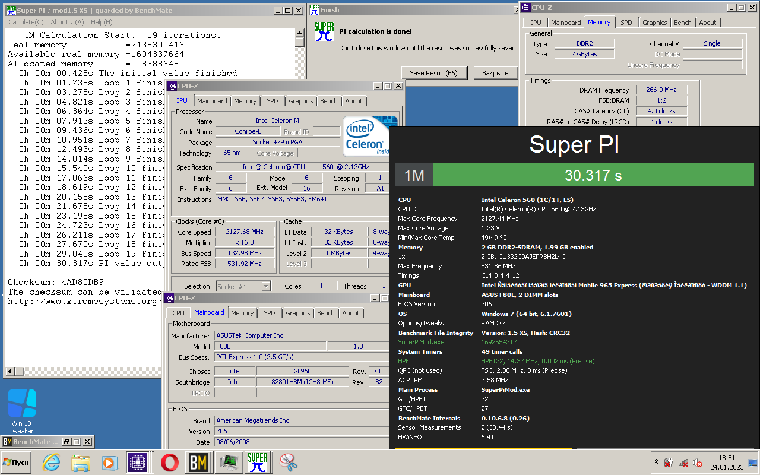The height and width of the screenshot is (475, 760).
Task: Click the Multiplier x 16.0 field
Action: coord(244,243)
